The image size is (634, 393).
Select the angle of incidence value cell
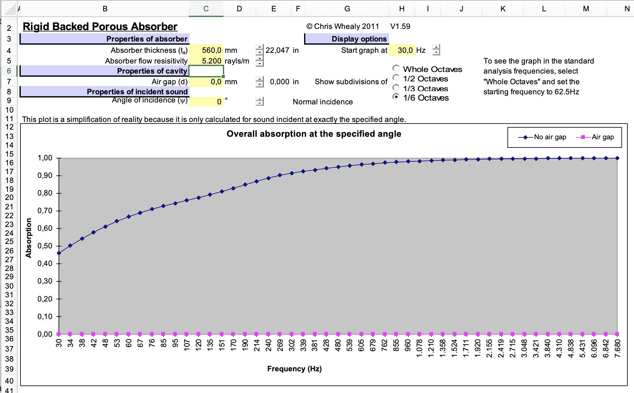pos(206,102)
